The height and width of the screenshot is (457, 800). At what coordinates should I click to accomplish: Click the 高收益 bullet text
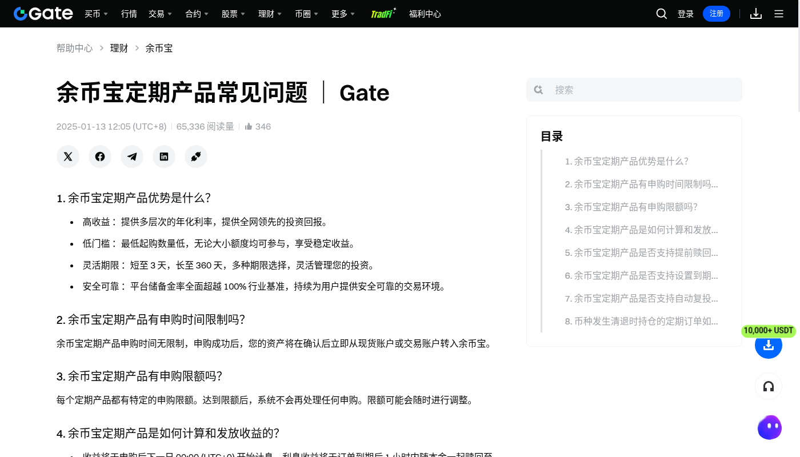click(x=205, y=222)
